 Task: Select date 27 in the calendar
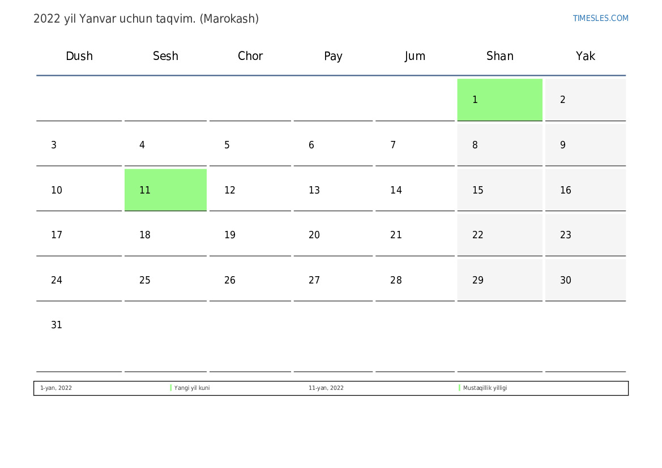[333, 280]
